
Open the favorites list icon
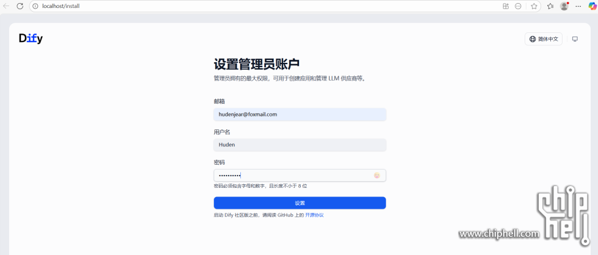click(x=550, y=6)
